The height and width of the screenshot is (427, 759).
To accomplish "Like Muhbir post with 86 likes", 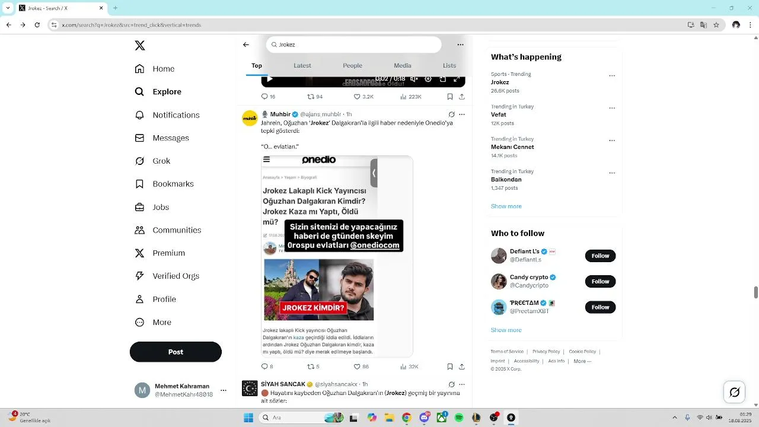I will [361, 367].
